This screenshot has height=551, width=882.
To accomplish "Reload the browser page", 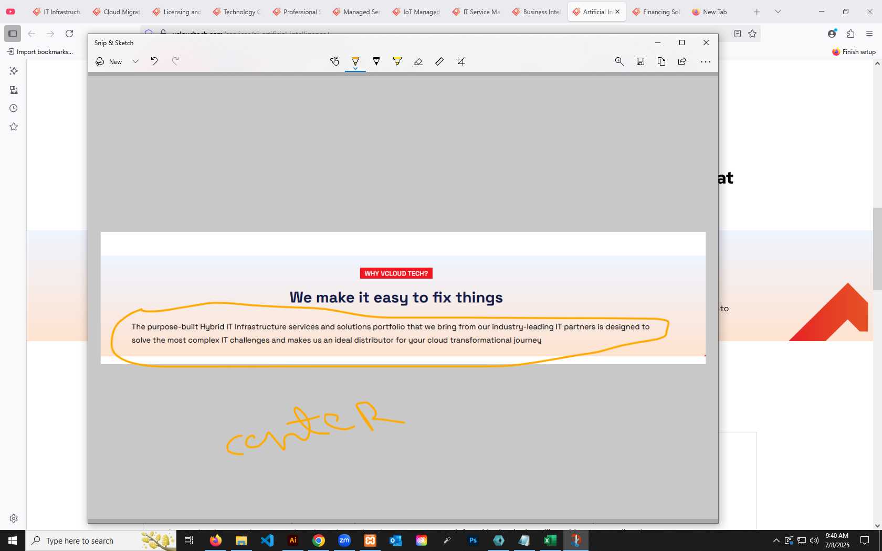I will coord(69,34).
